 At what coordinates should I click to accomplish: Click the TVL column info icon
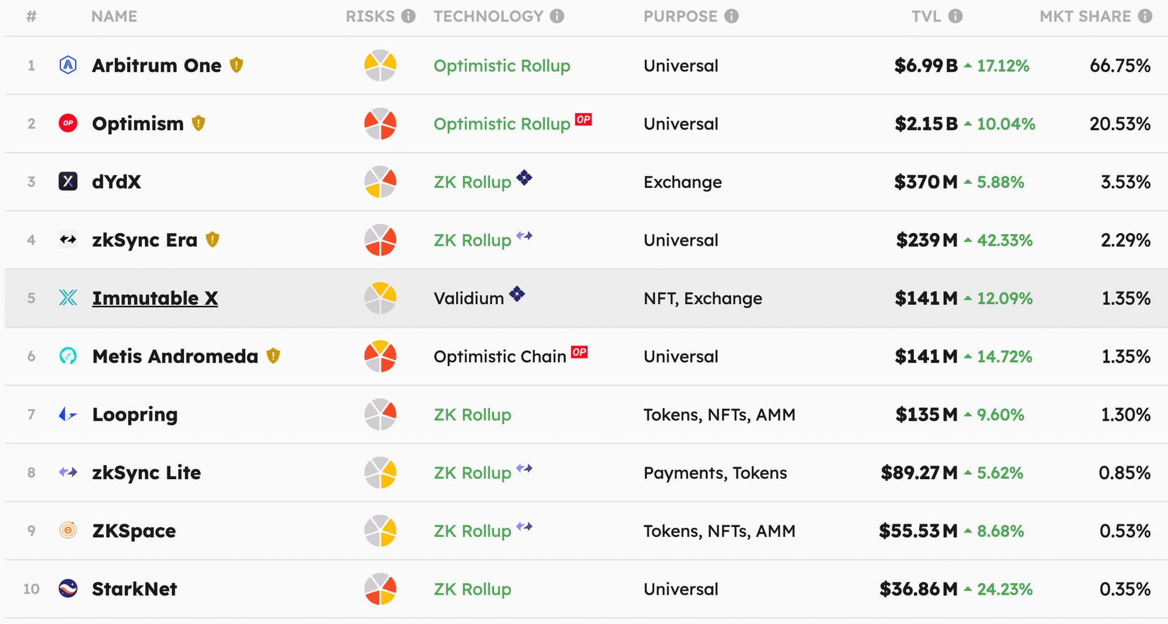(x=955, y=16)
